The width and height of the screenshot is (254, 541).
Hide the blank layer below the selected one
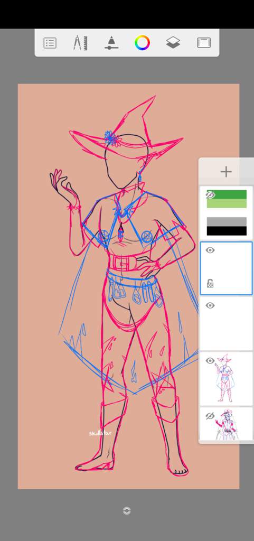click(x=210, y=305)
